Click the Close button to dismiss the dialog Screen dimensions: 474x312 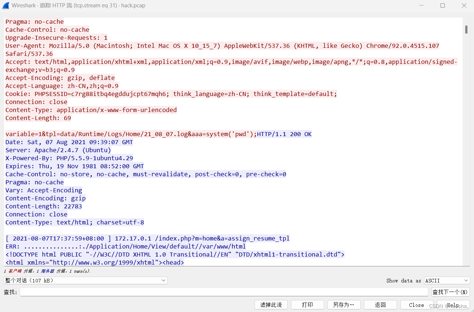tap(417, 304)
